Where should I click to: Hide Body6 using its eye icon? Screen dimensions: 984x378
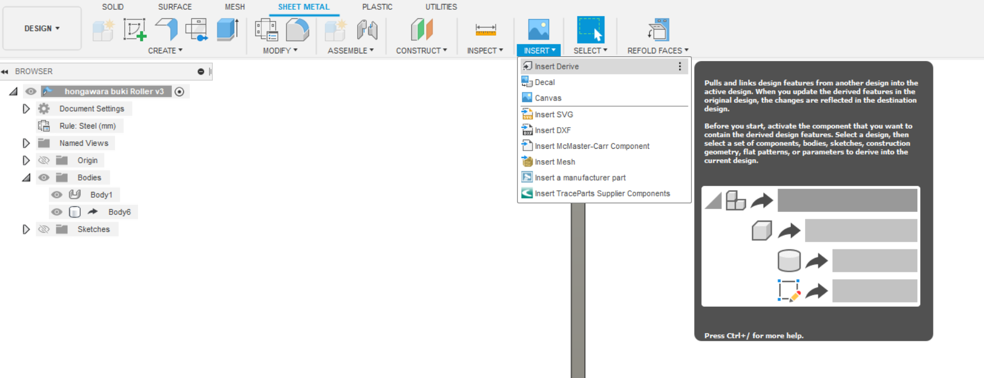click(x=56, y=212)
